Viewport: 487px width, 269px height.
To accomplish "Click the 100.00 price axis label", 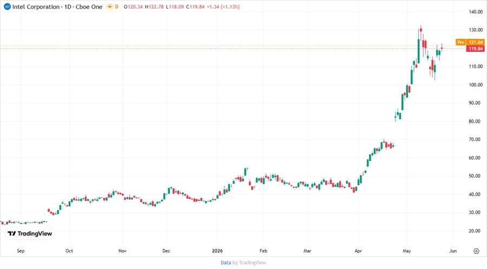I will [476, 85].
